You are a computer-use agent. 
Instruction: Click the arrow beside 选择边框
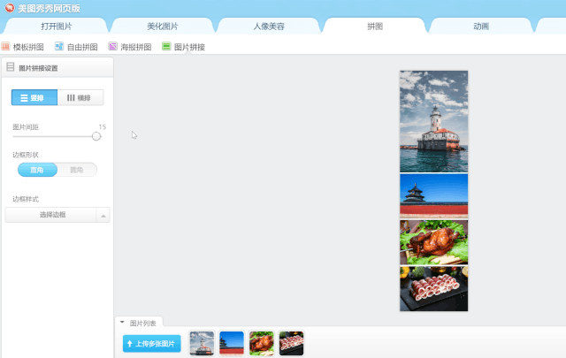click(103, 216)
